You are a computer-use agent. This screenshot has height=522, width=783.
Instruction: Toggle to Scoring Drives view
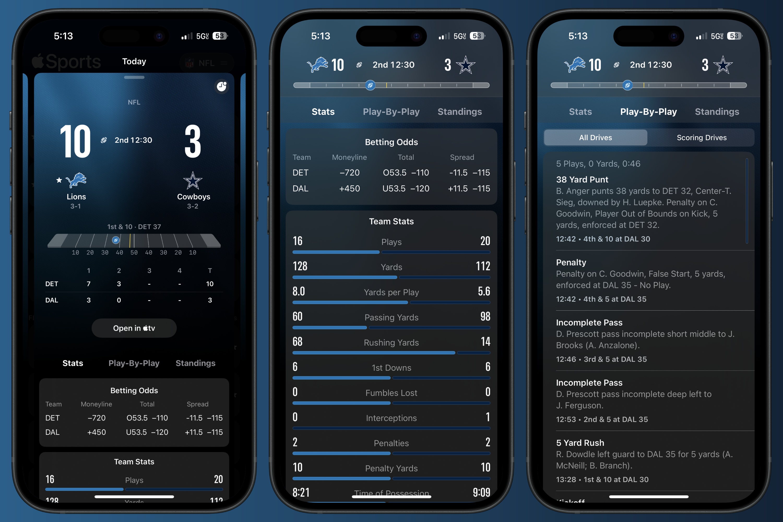pyautogui.click(x=700, y=138)
